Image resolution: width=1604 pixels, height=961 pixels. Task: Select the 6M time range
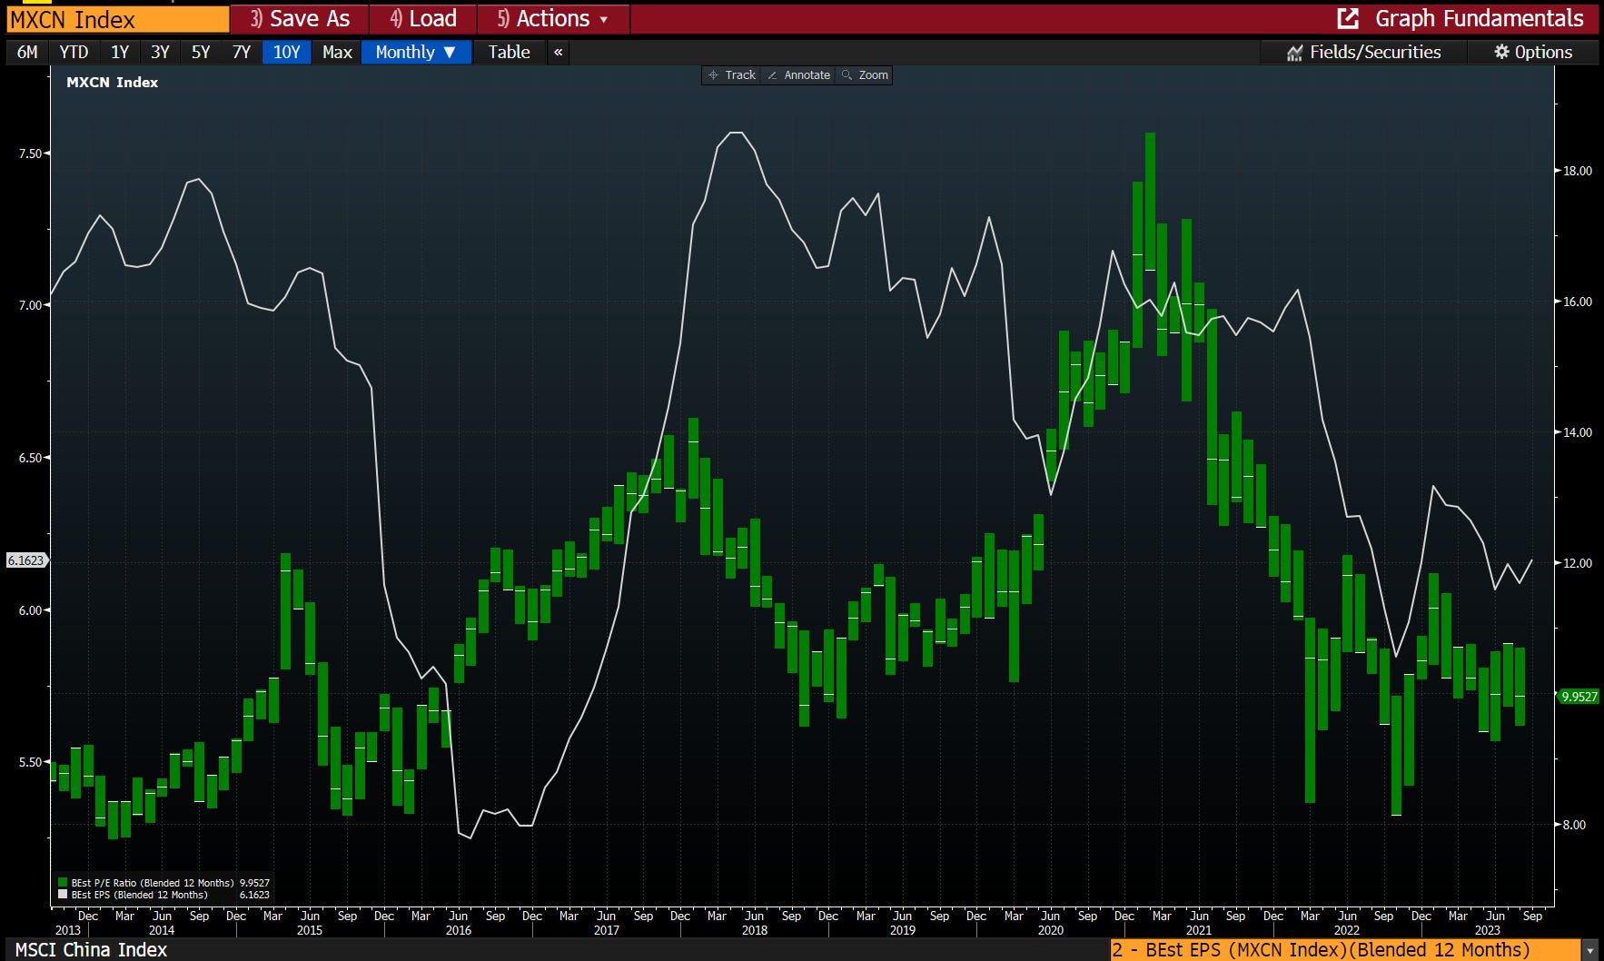pos(27,52)
